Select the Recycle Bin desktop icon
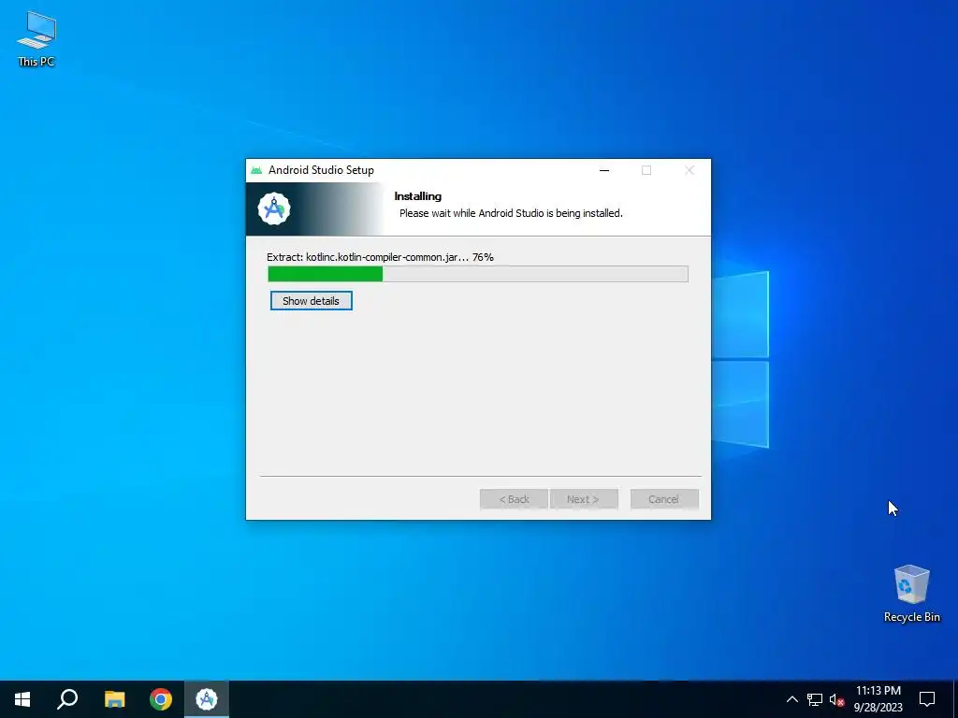Viewport: 958px width, 718px height. coord(911,594)
